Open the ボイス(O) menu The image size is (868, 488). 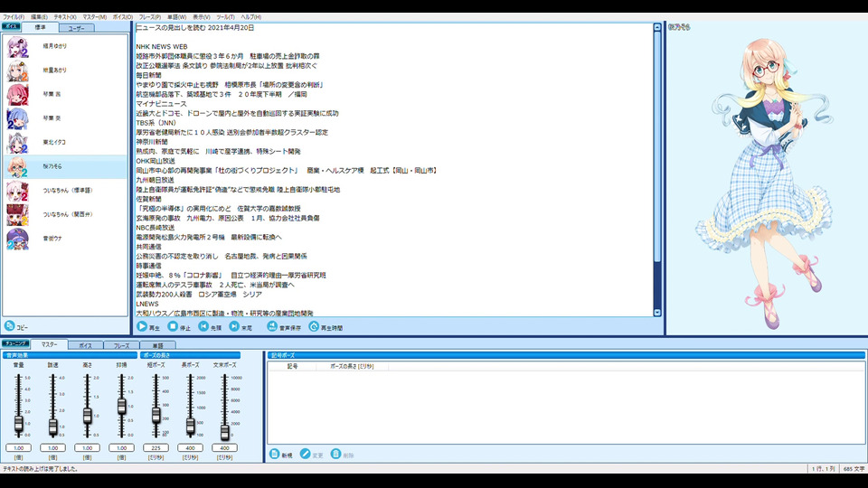coord(123,17)
